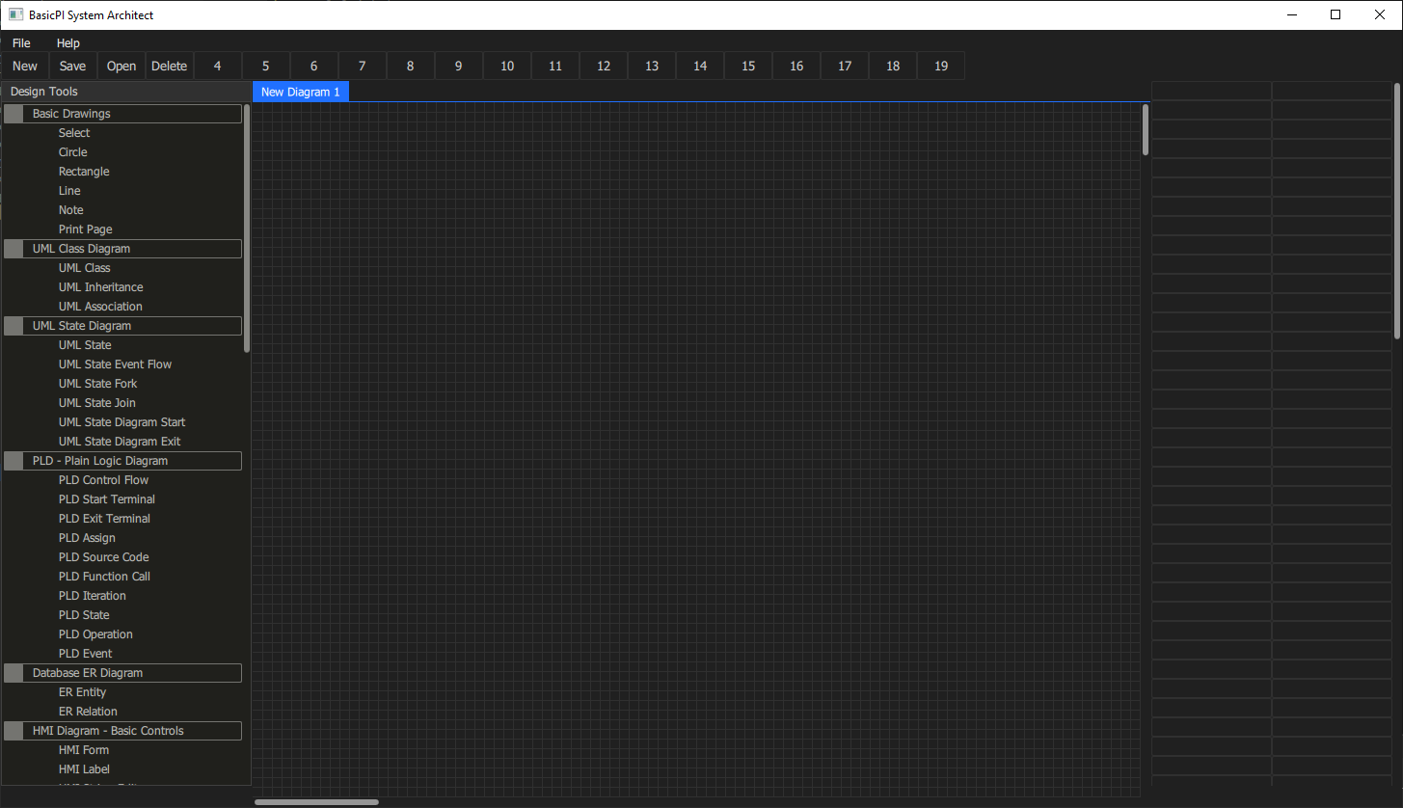Select the ER Entity tool
The height and width of the screenshot is (808, 1403).
[x=83, y=692]
